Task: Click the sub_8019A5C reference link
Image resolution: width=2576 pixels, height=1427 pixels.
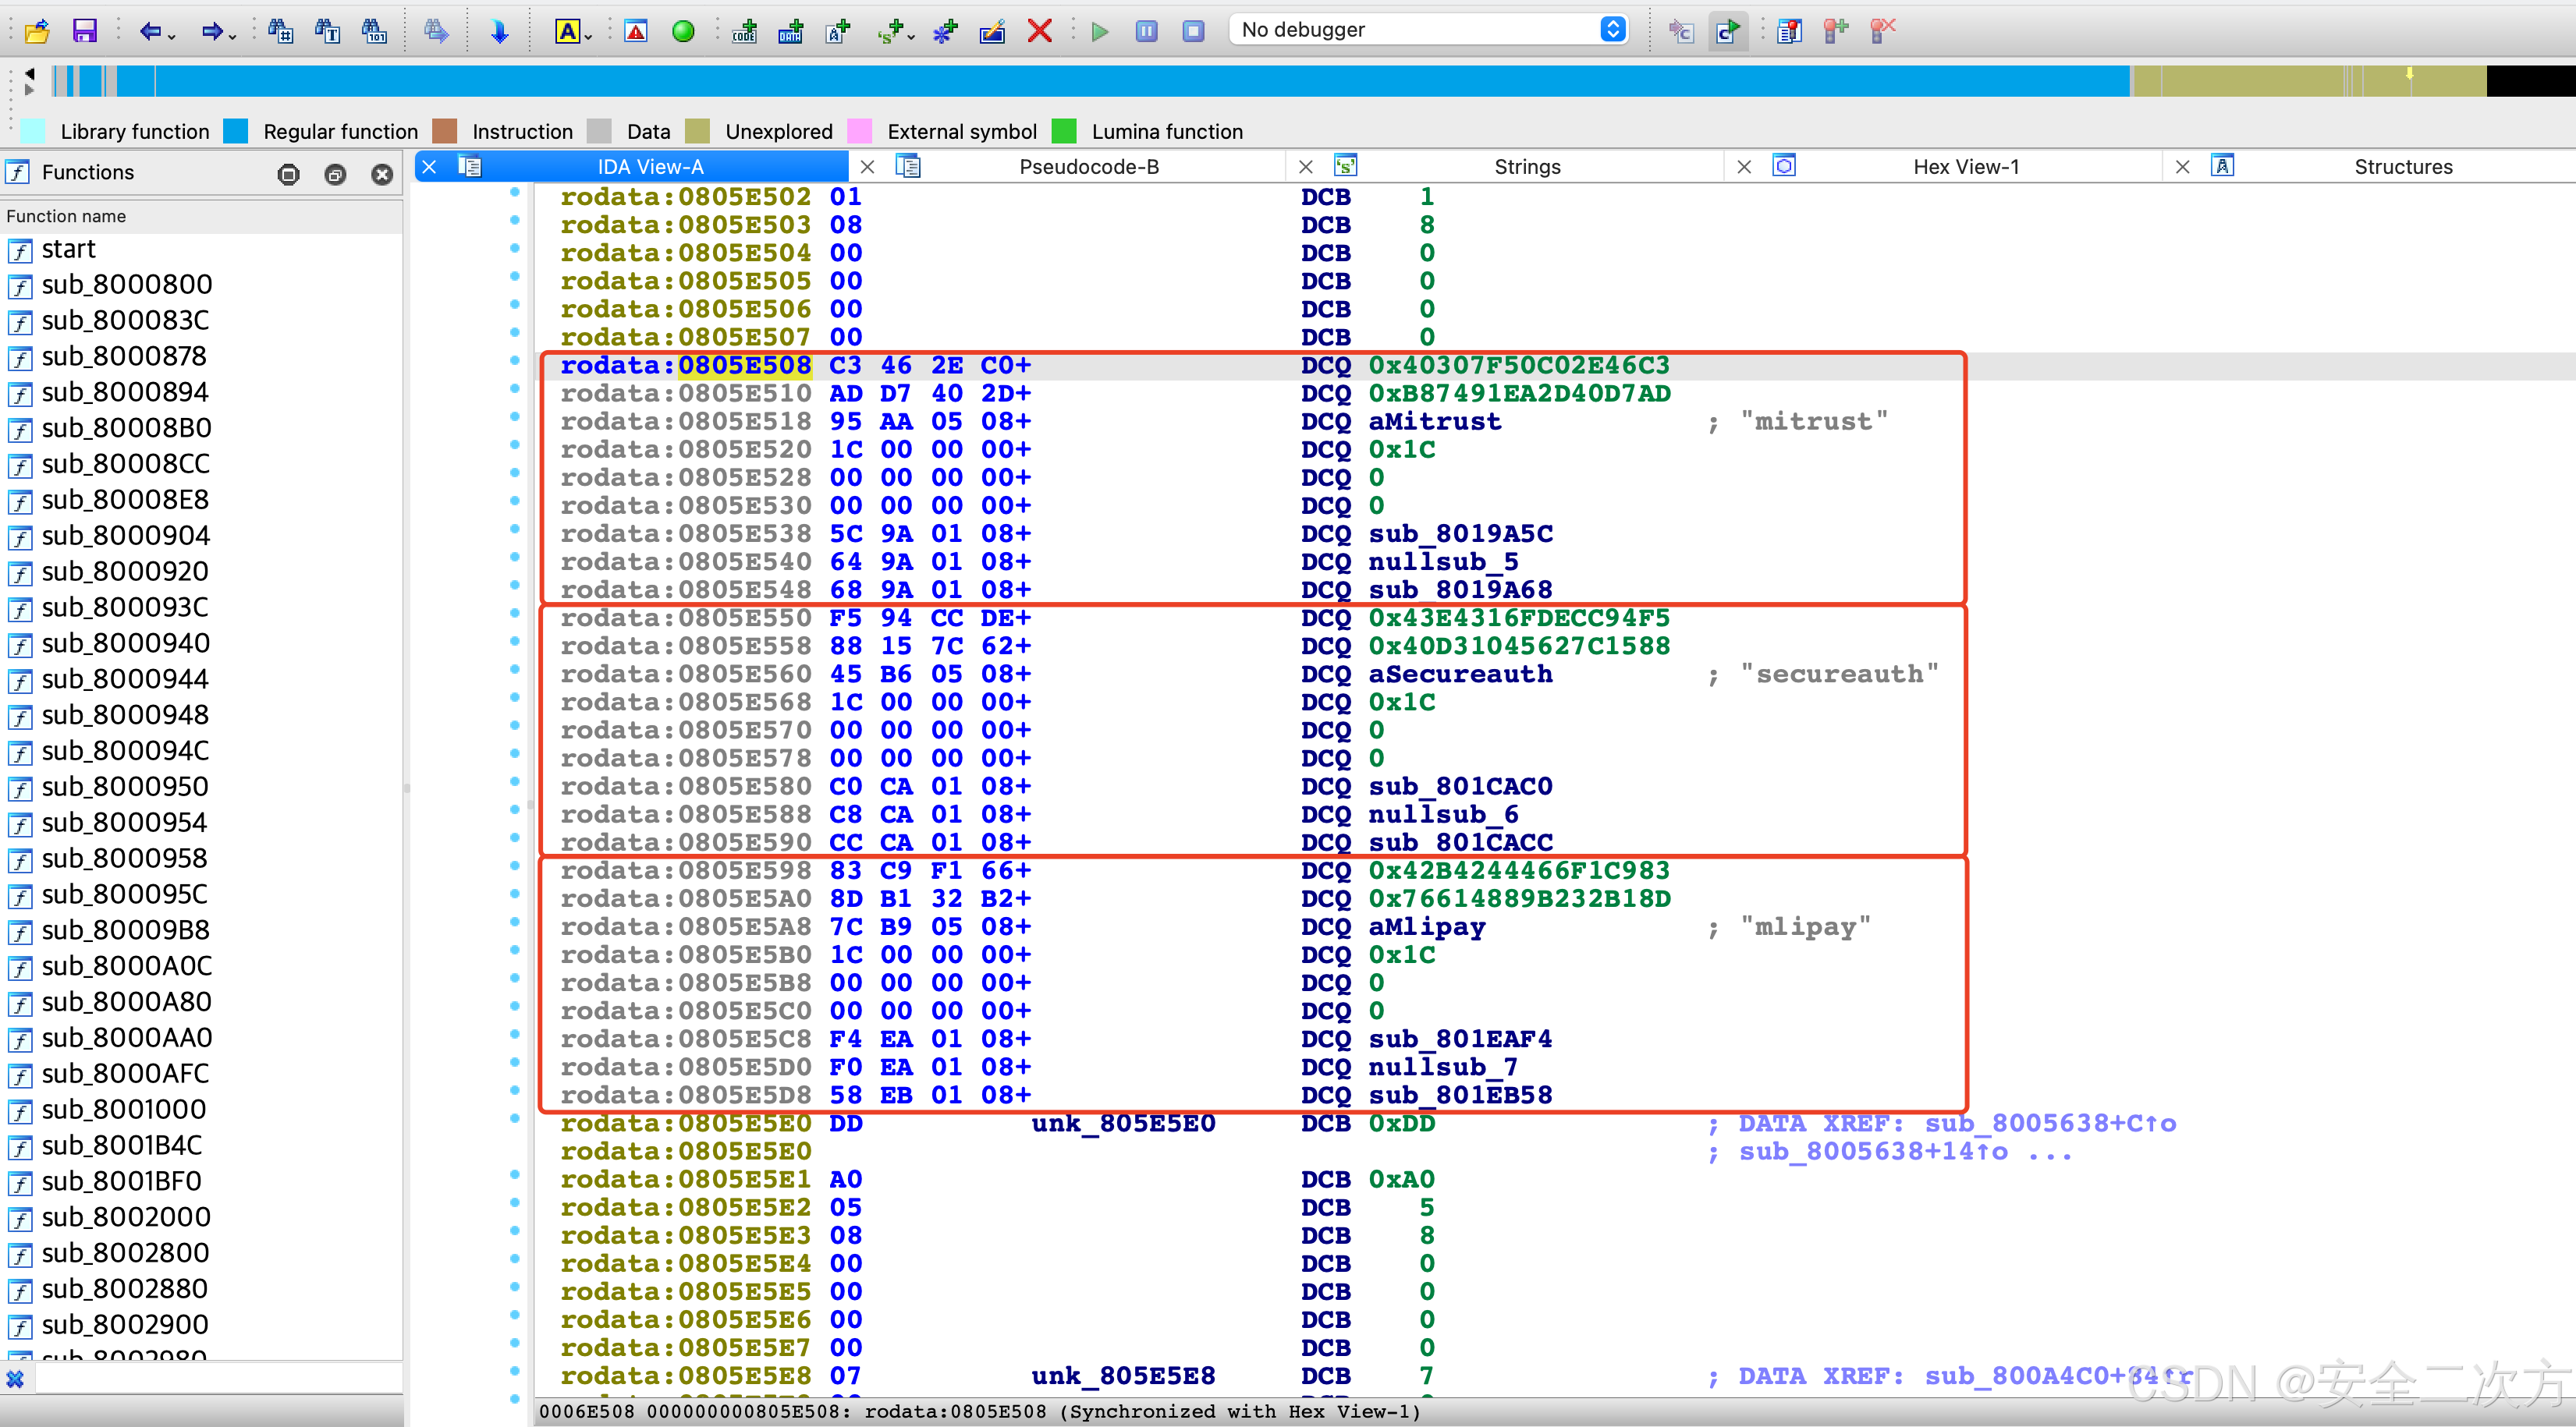Action: coord(1460,533)
